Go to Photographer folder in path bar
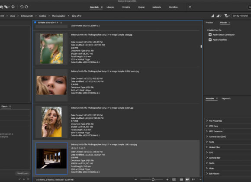251x182 pixels. click(58, 16)
